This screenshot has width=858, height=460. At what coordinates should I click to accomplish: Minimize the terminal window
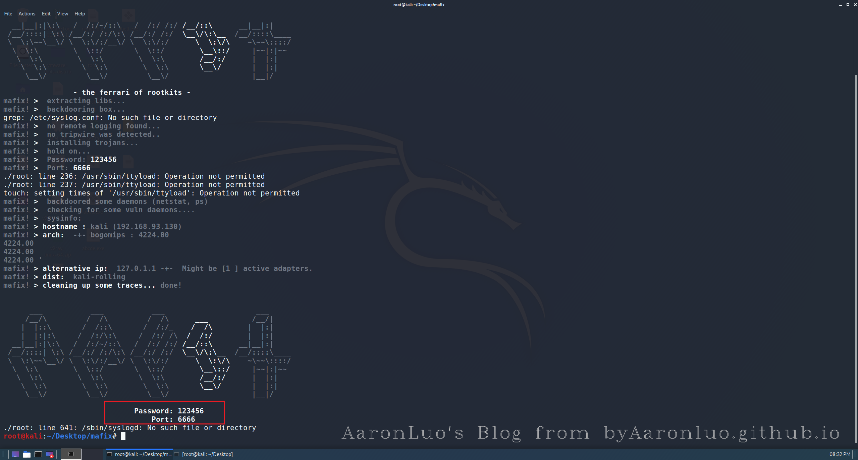[840, 5]
